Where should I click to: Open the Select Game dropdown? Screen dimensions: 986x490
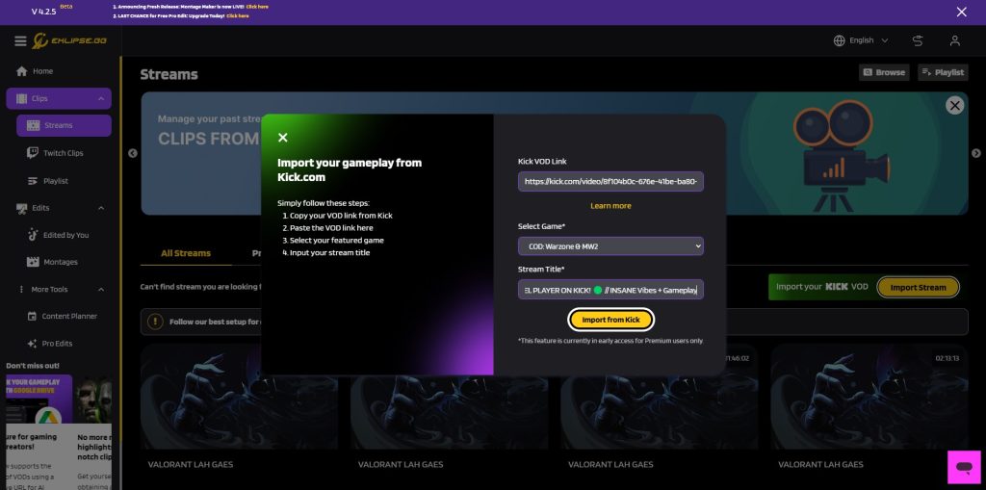(610, 245)
